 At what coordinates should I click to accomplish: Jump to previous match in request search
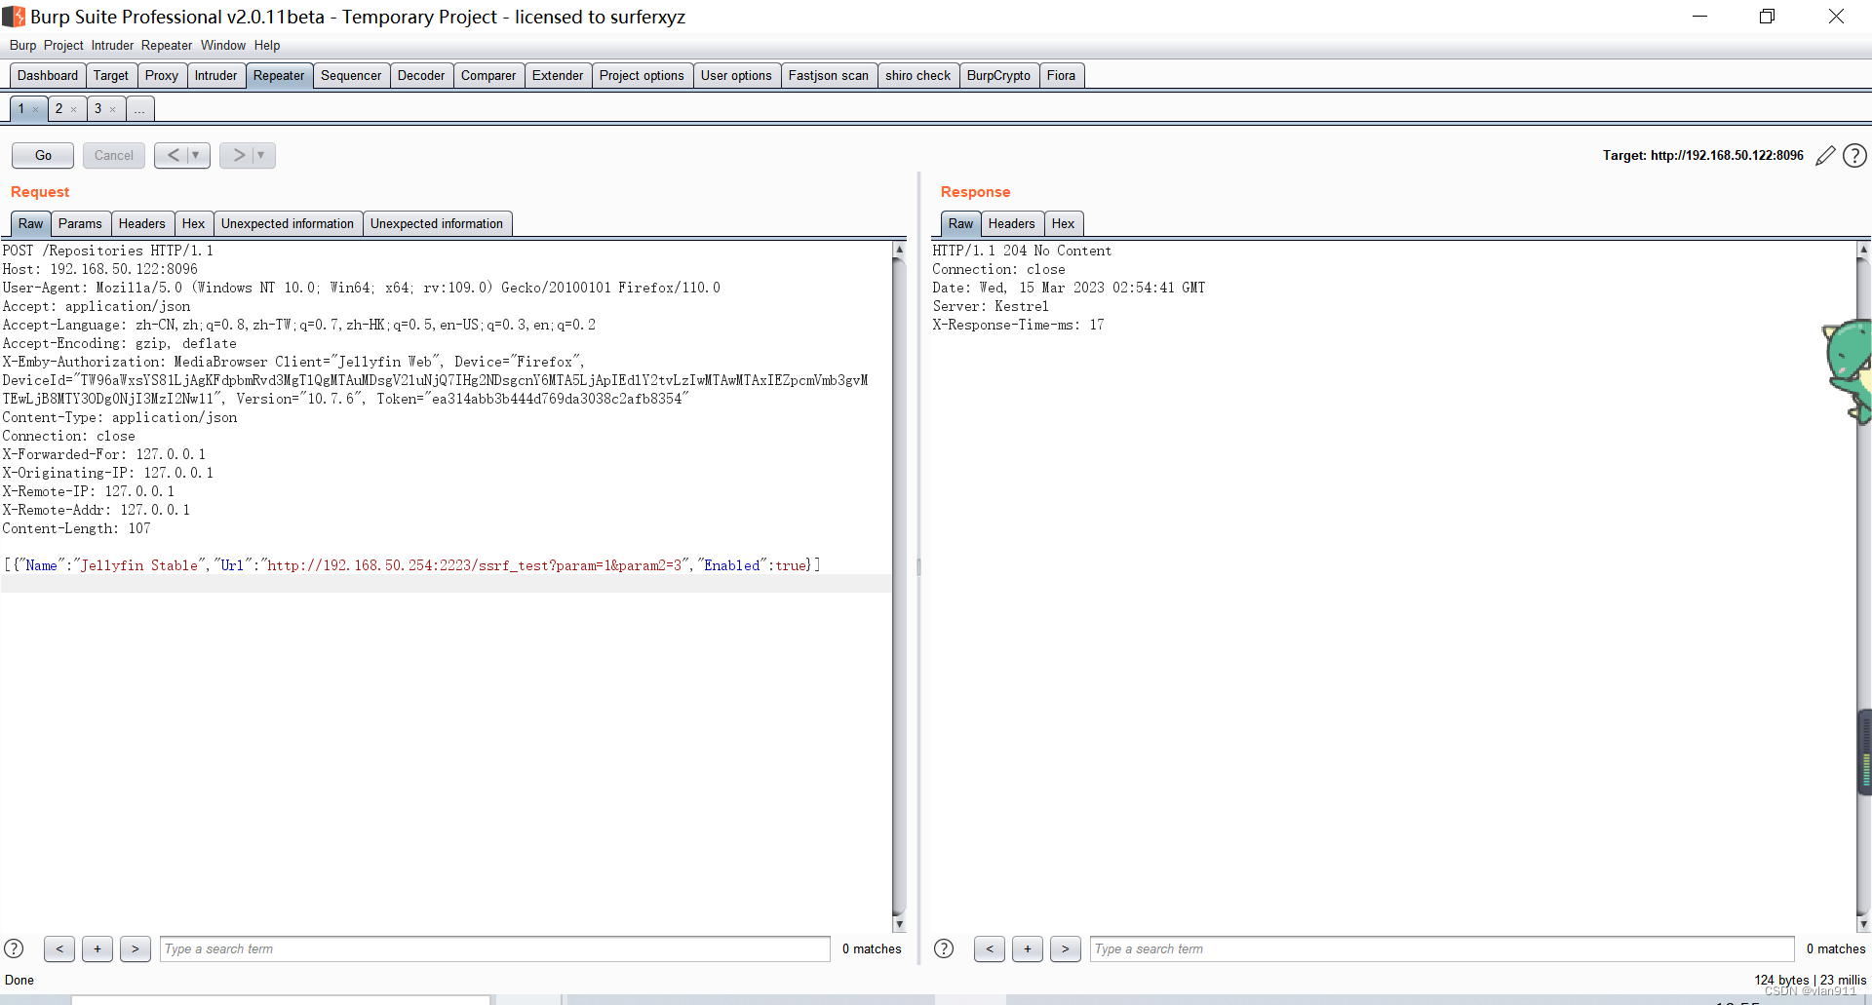(59, 948)
